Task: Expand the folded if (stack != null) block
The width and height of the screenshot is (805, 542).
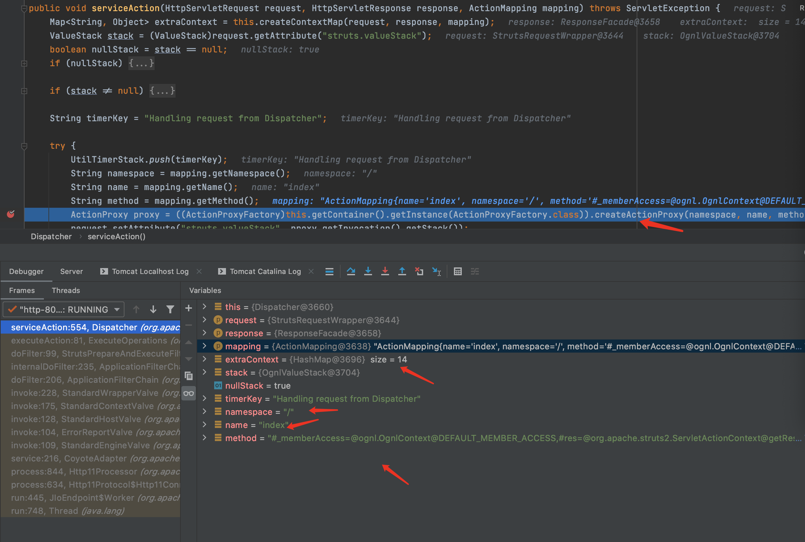Action: click(24, 91)
